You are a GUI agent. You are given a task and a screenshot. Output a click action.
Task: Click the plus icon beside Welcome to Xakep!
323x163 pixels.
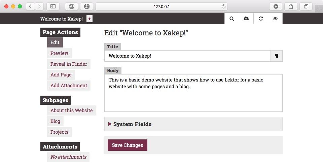coord(89,19)
